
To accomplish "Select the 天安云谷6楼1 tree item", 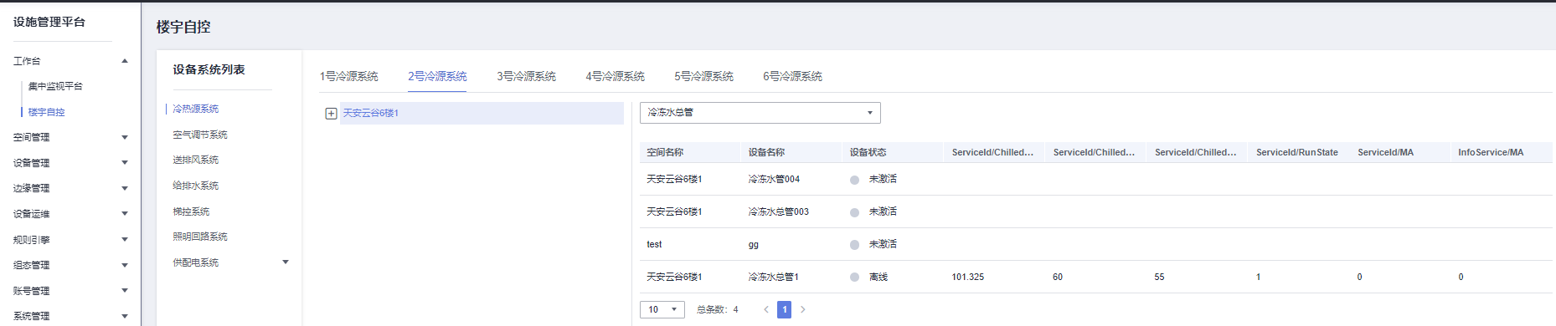I will click(x=371, y=114).
